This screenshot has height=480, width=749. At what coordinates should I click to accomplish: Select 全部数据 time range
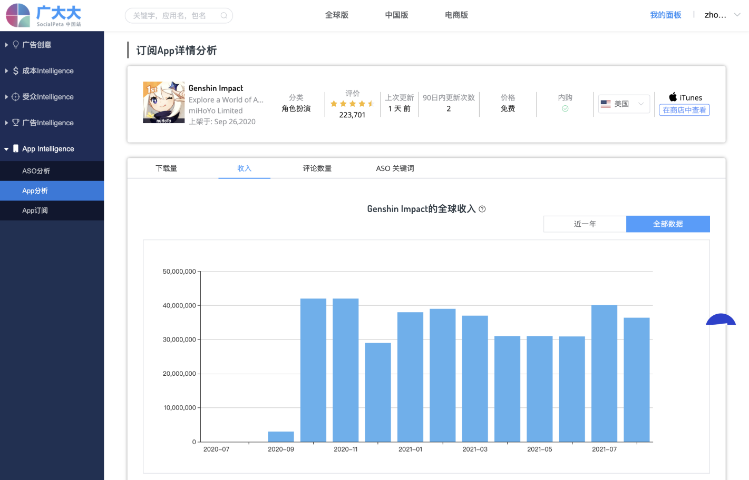pos(668,224)
